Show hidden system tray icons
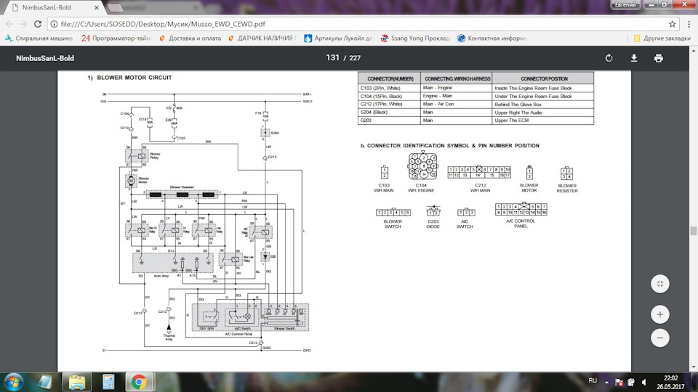Image resolution: width=698 pixels, height=392 pixels. pos(606,382)
